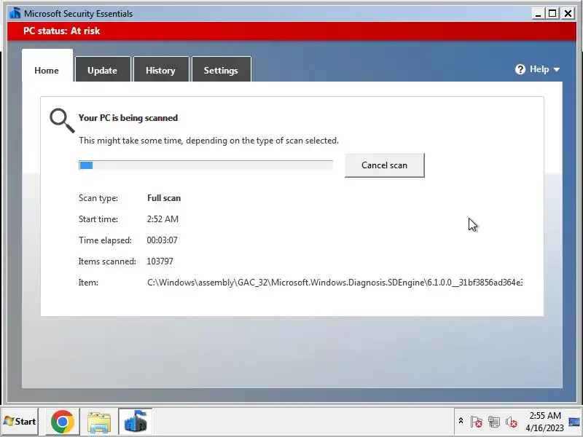Click the 'Start time:' label

[x=98, y=219]
